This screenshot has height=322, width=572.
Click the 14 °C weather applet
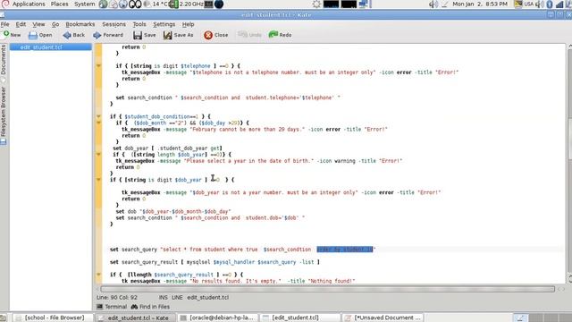[156, 4]
